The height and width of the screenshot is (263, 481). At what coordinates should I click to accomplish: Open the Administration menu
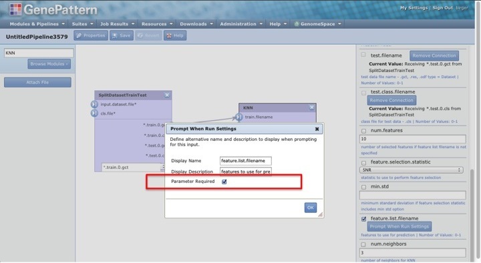[x=241, y=24]
